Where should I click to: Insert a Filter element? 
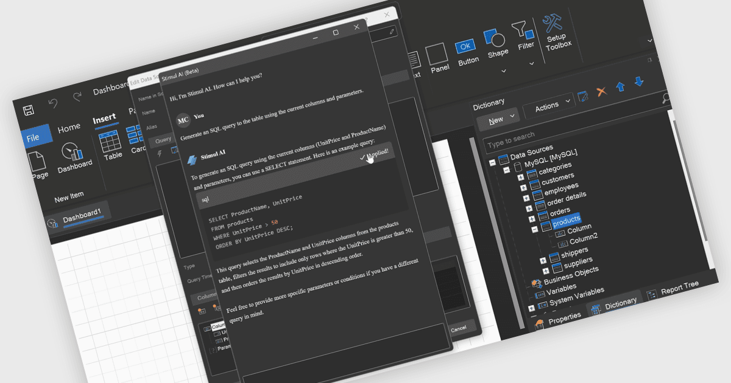click(x=524, y=36)
